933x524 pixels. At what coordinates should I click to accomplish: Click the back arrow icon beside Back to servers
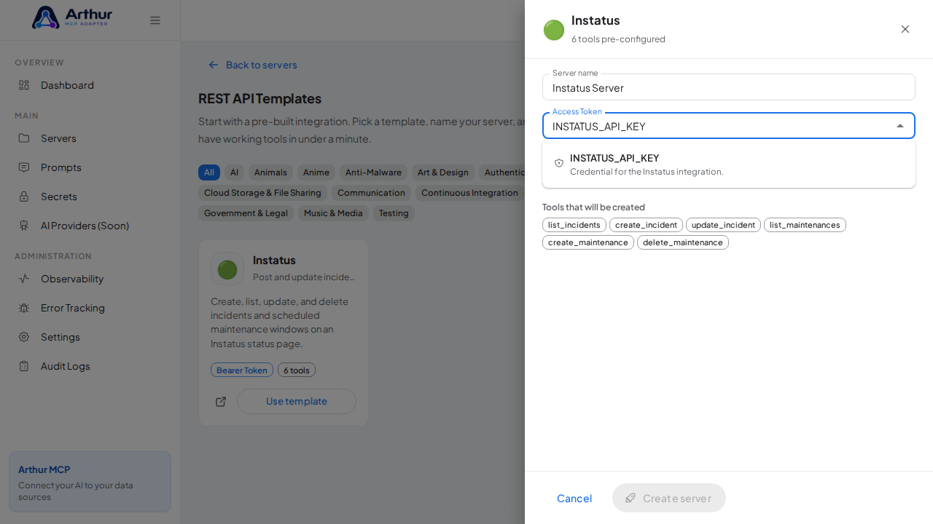tap(214, 65)
